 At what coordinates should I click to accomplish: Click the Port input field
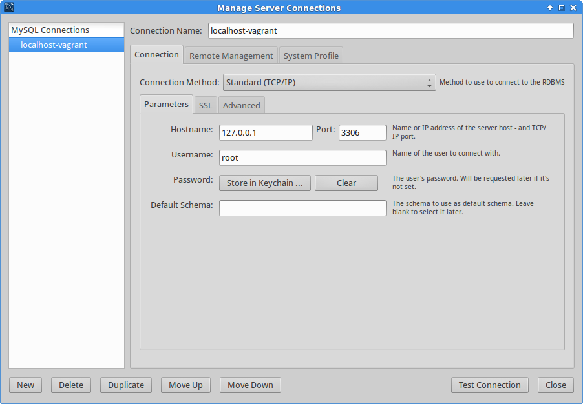coord(363,132)
